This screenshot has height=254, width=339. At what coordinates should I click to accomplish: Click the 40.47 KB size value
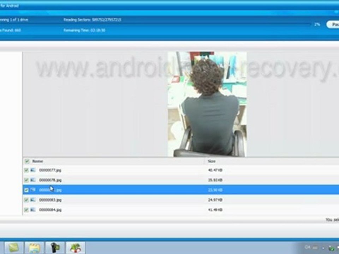tap(215, 170)
